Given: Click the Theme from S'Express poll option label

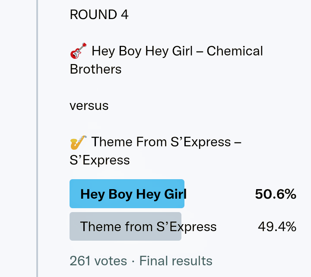Looking at the screenshot, I should click(x=148, y=226).
